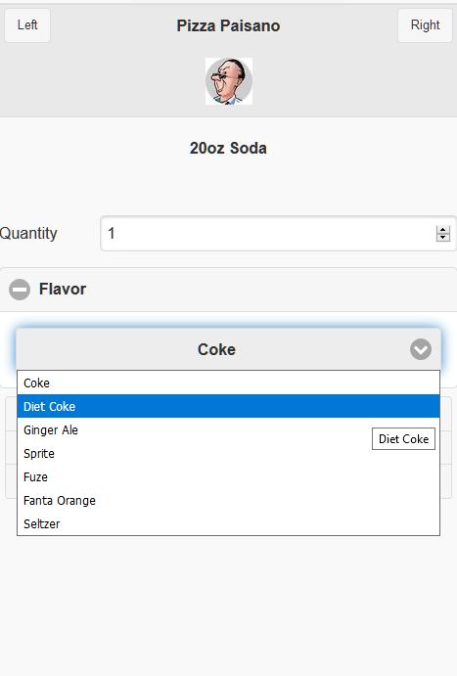Click the Pizza Paisano title
Viewport: 457px width, 676px height.
[229, 25]
